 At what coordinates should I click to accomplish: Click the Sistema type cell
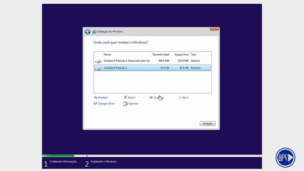[195, 61]
